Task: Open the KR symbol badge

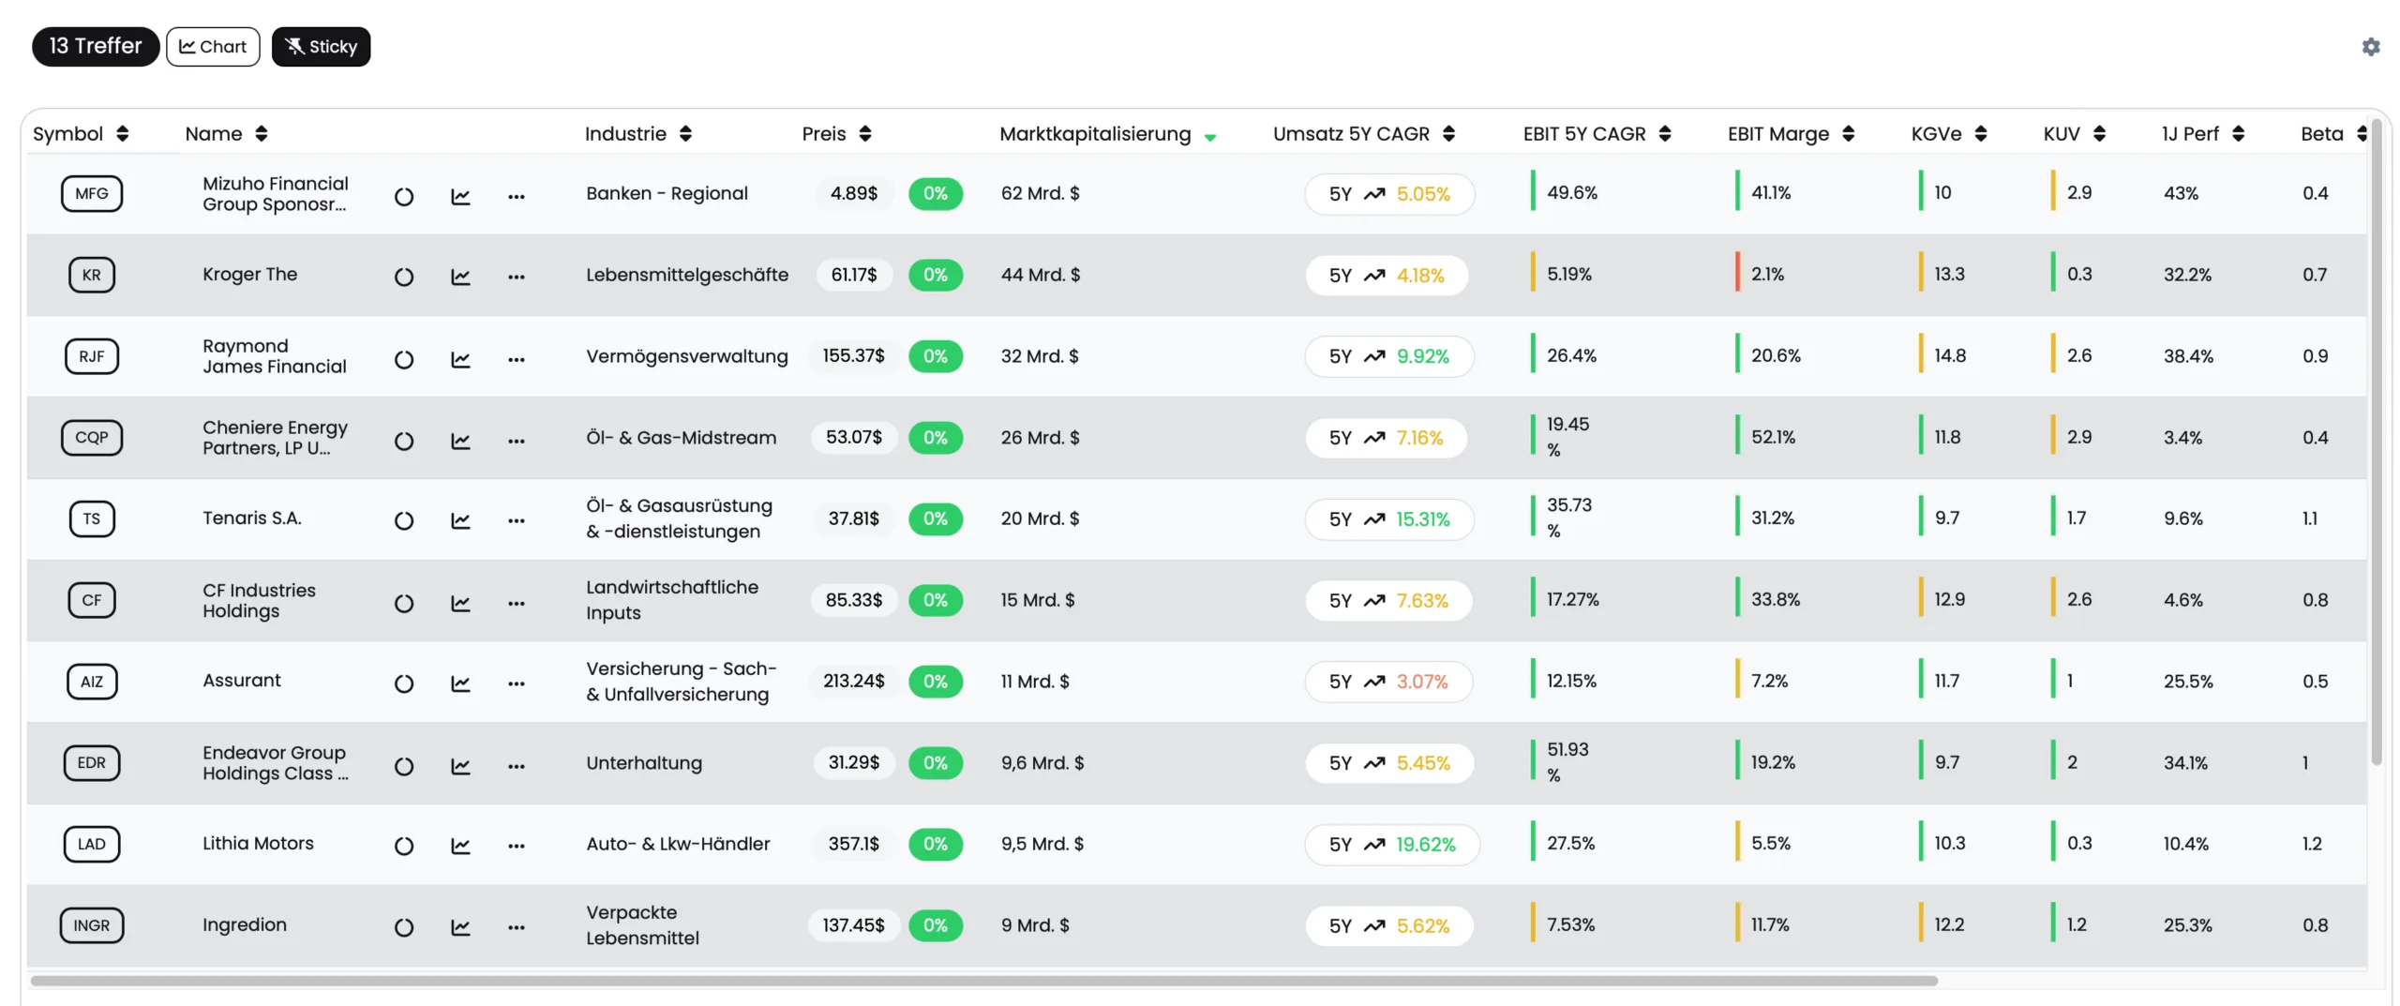Action: click(x=91, y=275)
